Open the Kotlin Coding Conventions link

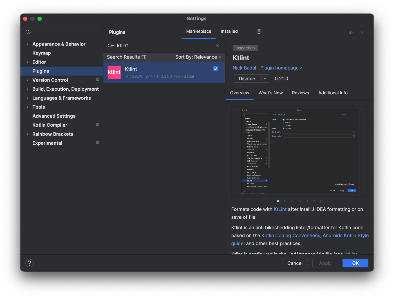pyautogui.click(x=291, y=236)
